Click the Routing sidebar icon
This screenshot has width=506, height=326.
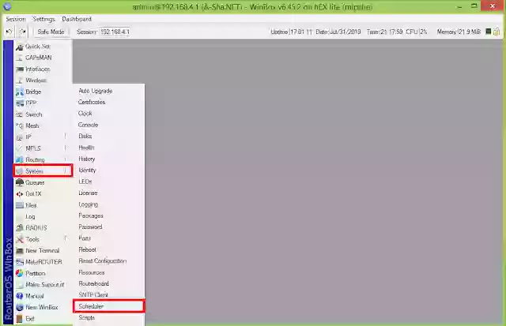click(19, 159)
